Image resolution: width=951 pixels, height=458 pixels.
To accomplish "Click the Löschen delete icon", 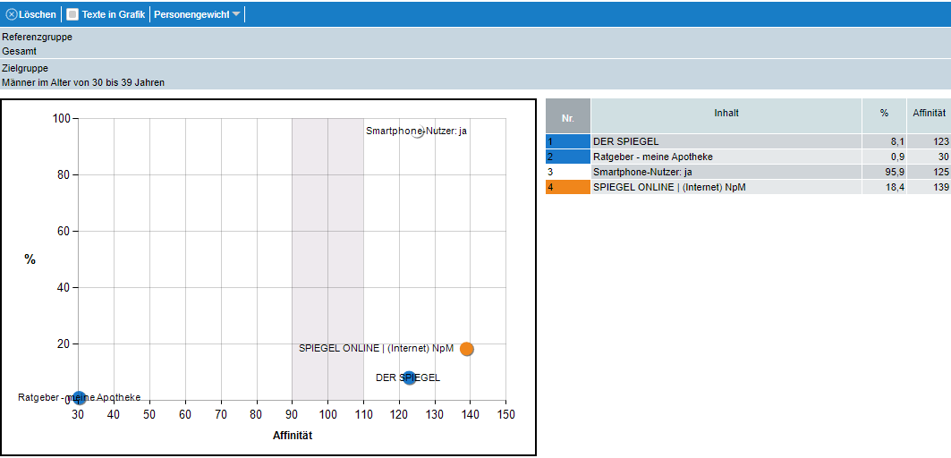I will click(12, 15).
